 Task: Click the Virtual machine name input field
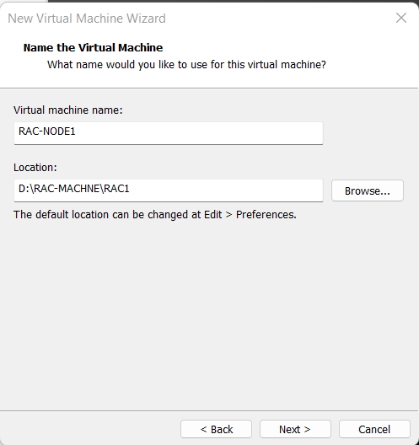pyautogui.click(x=169, y=133)
